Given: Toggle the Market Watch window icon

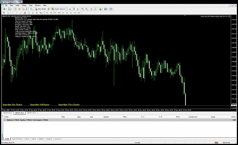Looking at the screenshot, I should [15, 9].
